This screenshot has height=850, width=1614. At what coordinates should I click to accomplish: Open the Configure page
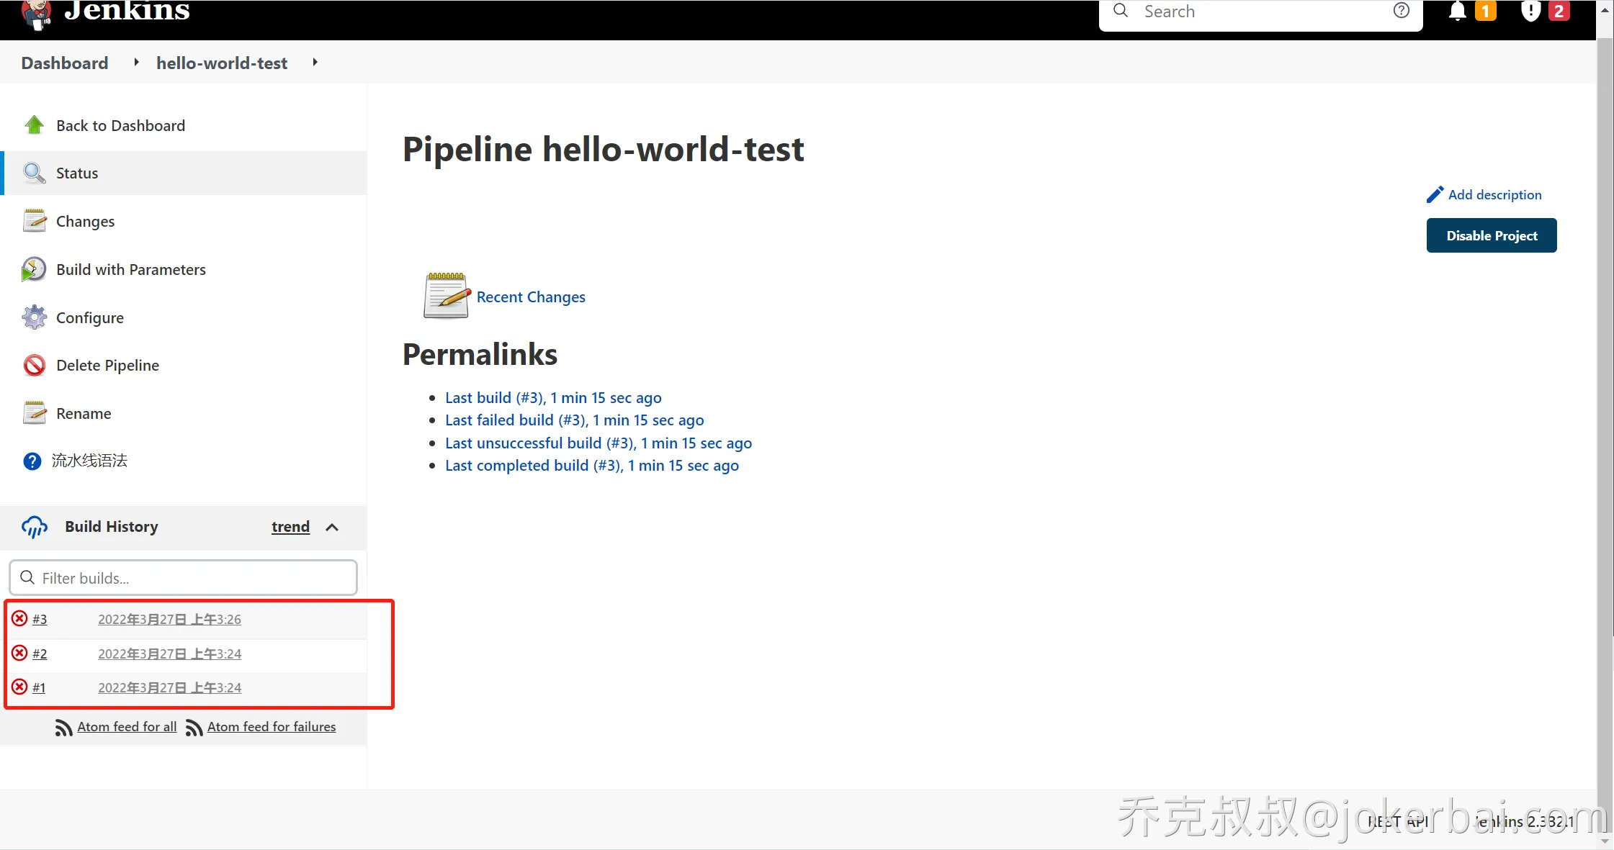[90, 317]
